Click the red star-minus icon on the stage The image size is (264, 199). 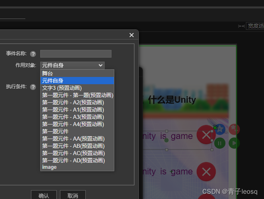[234, 129]
